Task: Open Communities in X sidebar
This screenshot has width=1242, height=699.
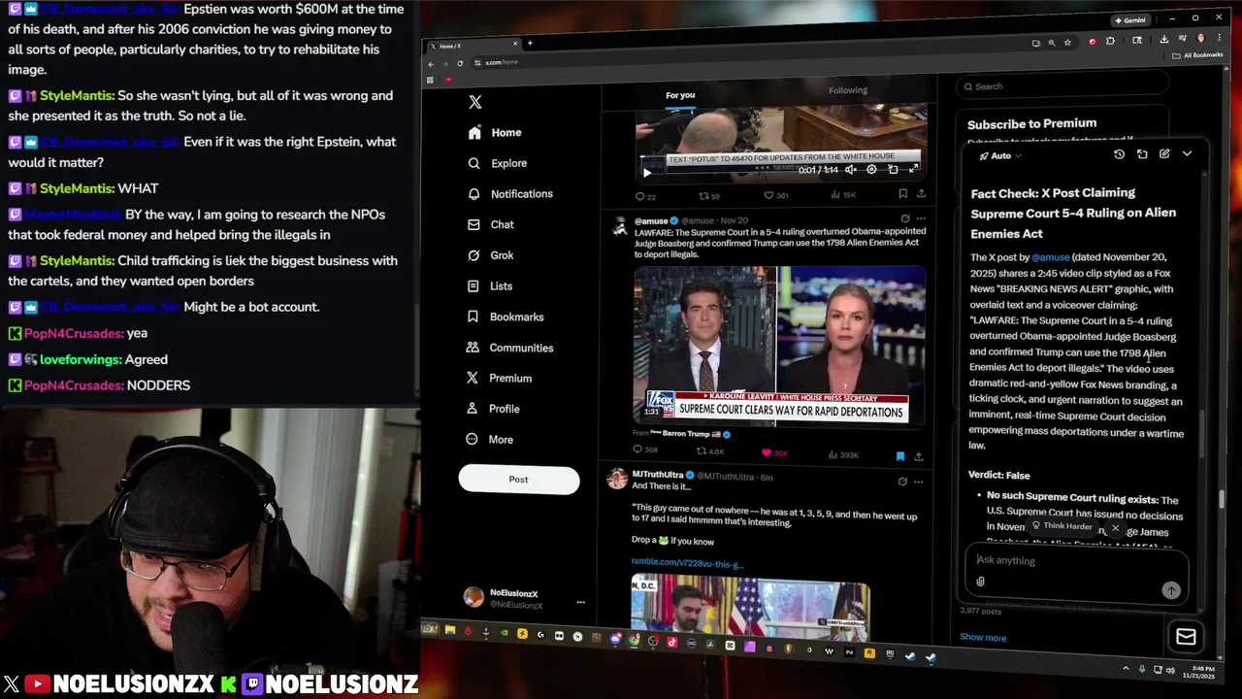Action: click(510, 348)
